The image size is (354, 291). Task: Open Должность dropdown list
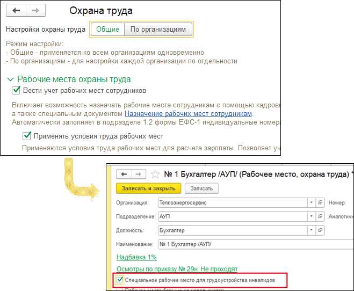311,230
